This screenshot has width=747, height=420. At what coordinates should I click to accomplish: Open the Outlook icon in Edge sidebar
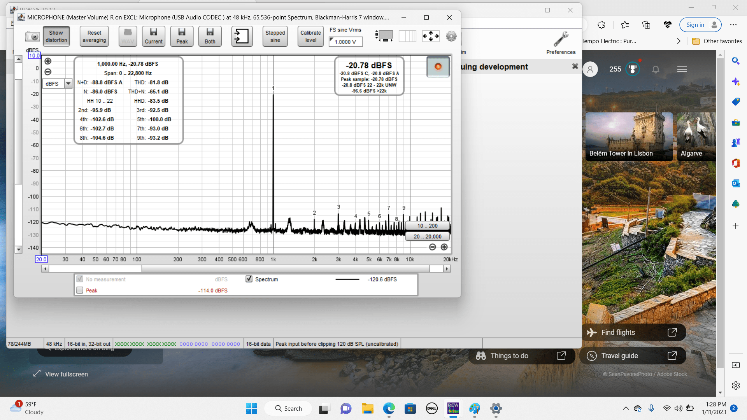coord(735,183)
